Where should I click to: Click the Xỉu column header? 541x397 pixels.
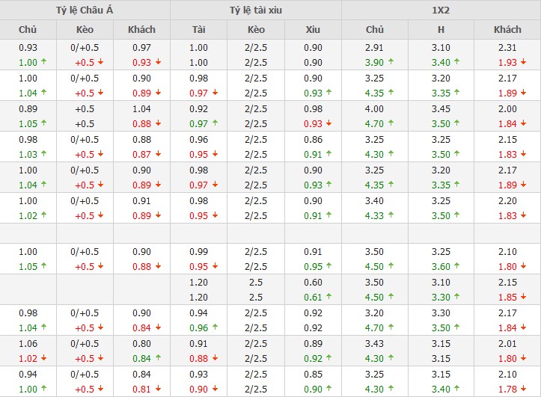[313, 29]
